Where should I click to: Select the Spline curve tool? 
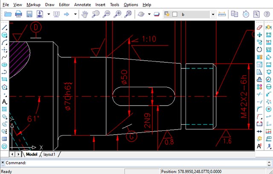pyautogui.click(x=4, y=57)
